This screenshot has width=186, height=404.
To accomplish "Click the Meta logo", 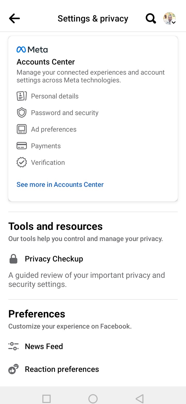I will click(x=32, y=49).
